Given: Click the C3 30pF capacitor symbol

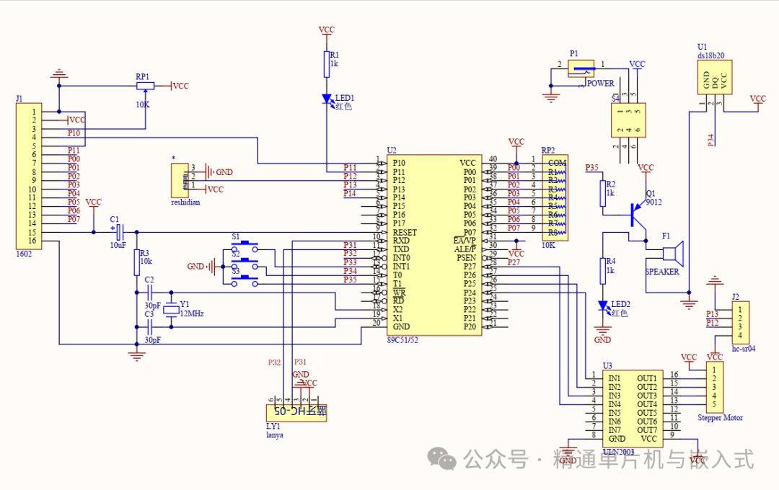Looking at the screenshot, I should pyautogui.click(x=149, y=326).
